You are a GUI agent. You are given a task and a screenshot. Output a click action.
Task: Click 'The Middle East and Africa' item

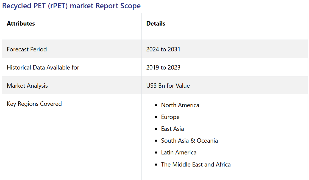[x=196, y=164]
